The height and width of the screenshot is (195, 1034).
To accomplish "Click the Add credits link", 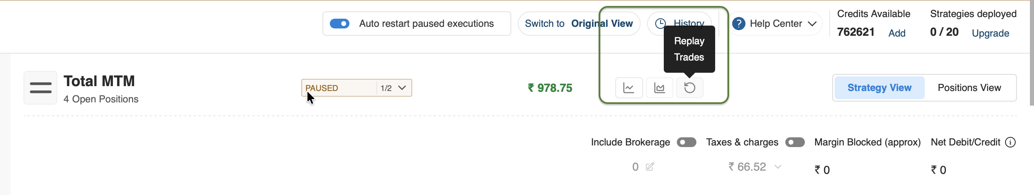I will point(897,33).
